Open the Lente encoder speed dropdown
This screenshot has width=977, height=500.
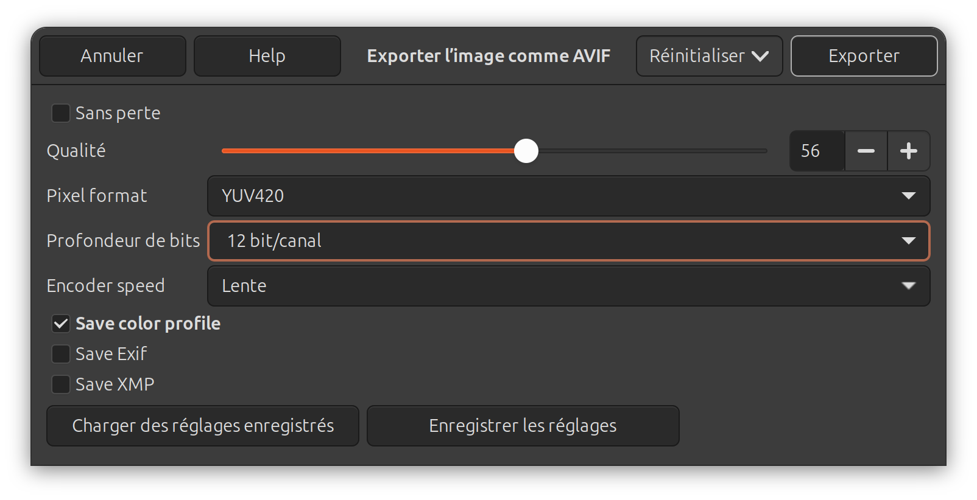tap(568, 286)
